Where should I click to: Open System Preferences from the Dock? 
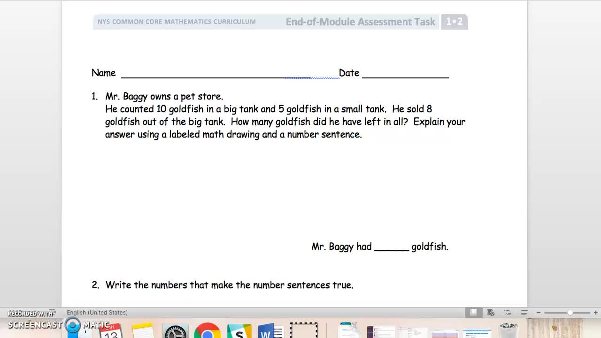point(175,330)
